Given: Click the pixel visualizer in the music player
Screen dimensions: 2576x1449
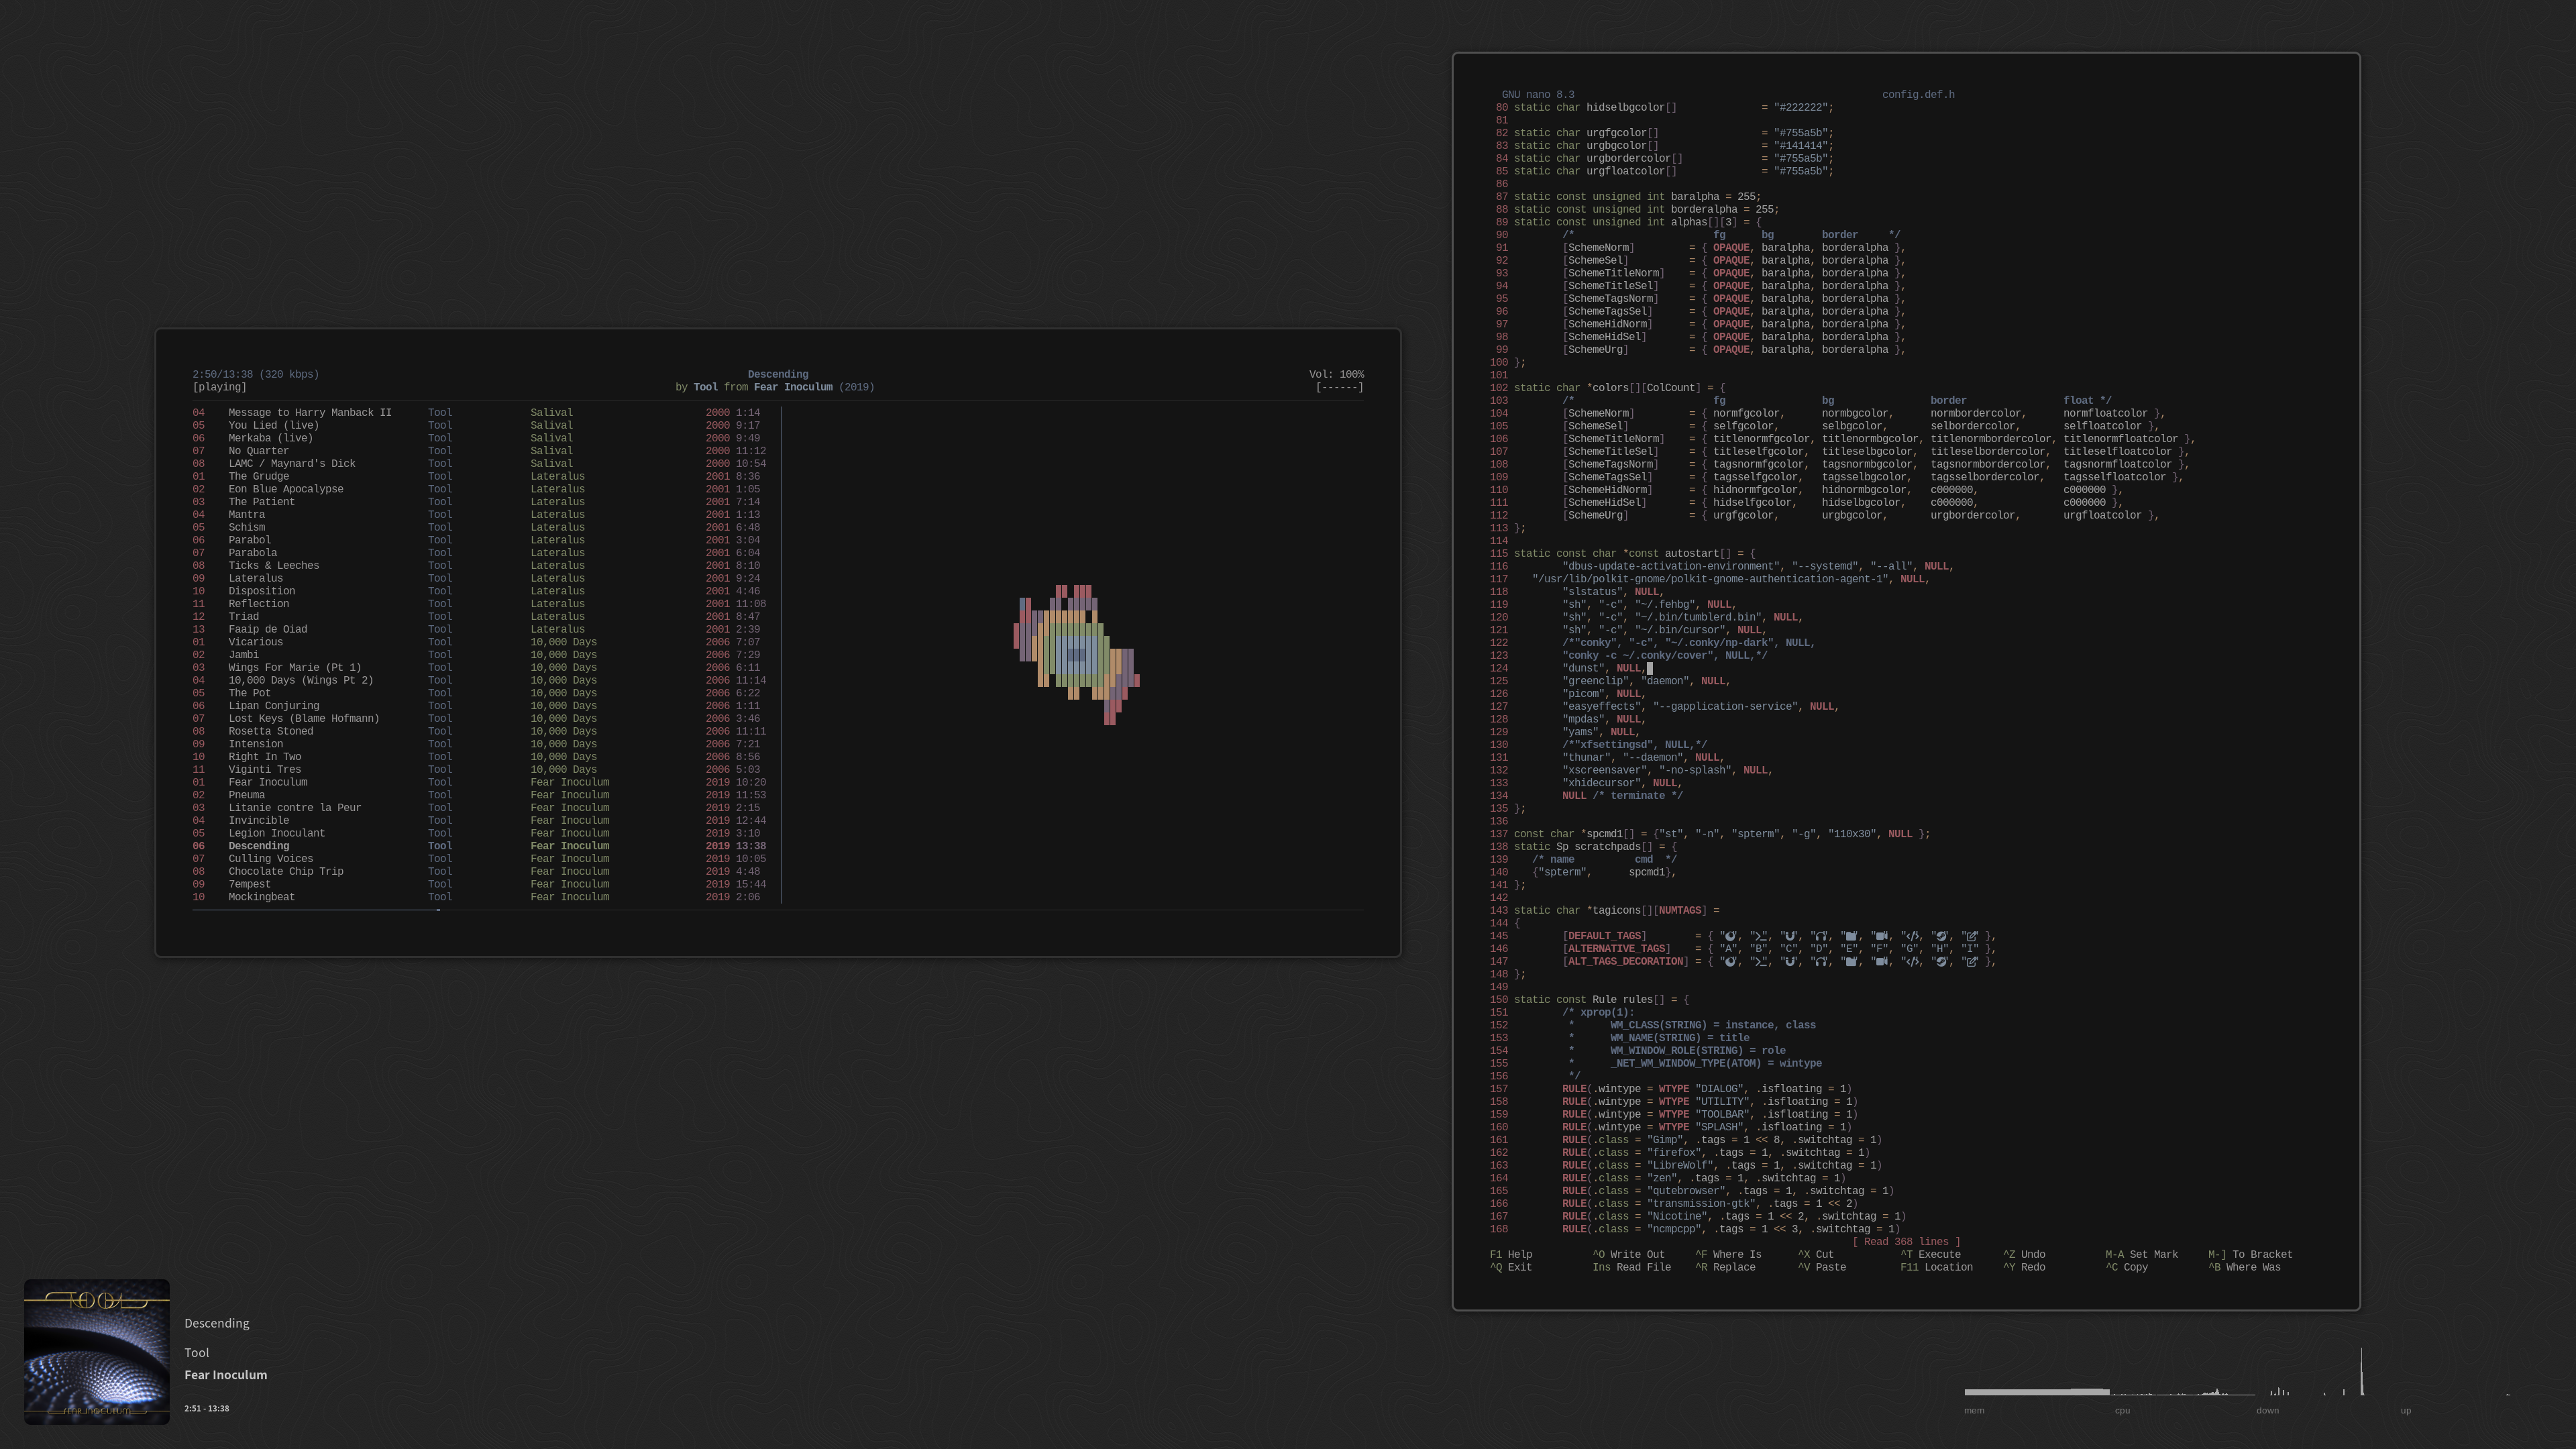Looking at the screenshot, I should [x=1076, y=655].
